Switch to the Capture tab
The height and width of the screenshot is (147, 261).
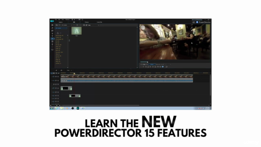61,22
